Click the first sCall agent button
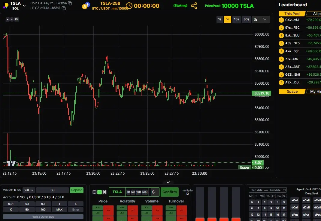 click(x=295, y=200)
